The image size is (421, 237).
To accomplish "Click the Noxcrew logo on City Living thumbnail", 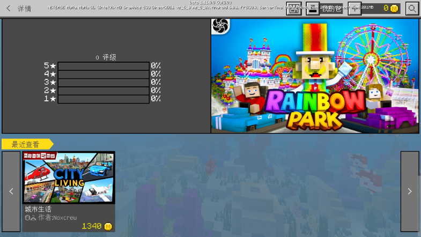I will pyautogui.click(x=40, y=155).
